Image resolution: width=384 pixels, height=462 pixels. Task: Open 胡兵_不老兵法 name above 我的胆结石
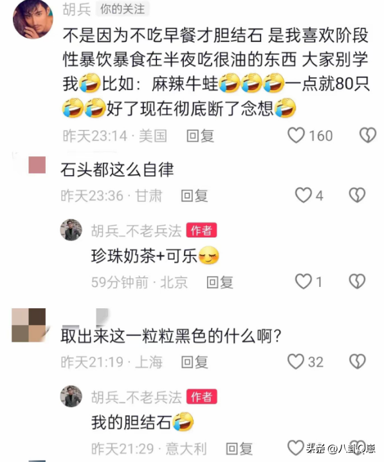coord(136,397)
